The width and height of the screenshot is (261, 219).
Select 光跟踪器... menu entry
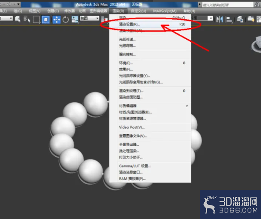[150, 46]
